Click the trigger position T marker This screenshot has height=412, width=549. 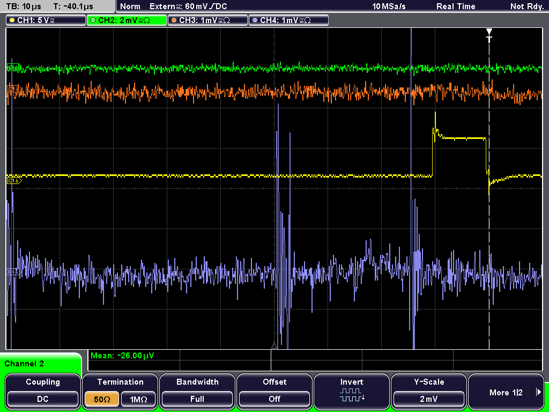pyautogui.click(x=489, y=35)
